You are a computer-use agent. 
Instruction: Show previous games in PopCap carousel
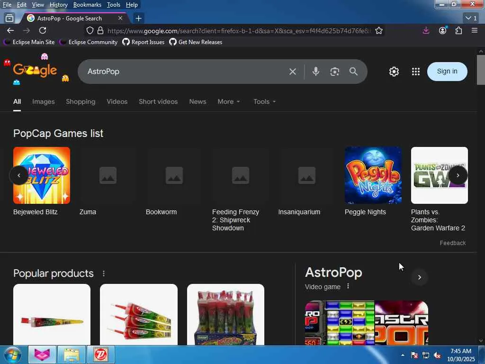[19, 175]
